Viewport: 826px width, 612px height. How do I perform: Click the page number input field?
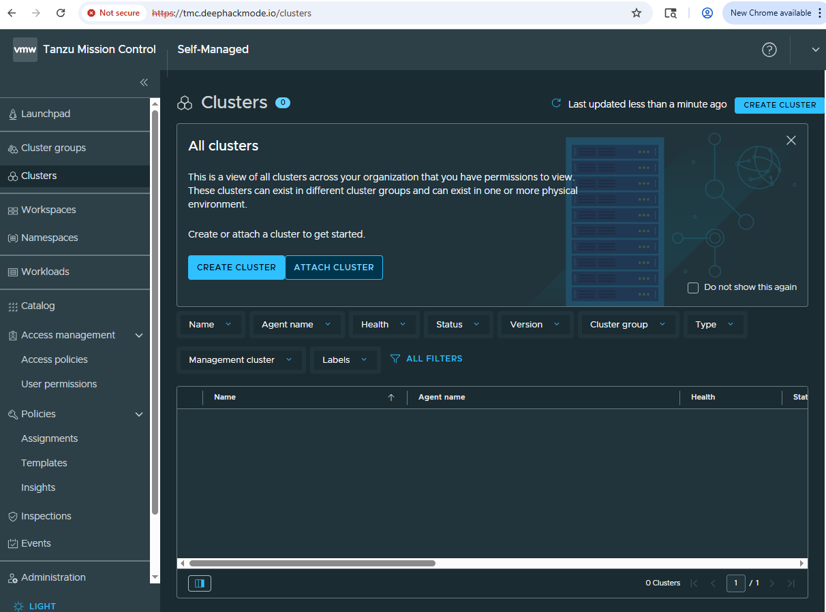pyautogui.click(x=736, y=583)
